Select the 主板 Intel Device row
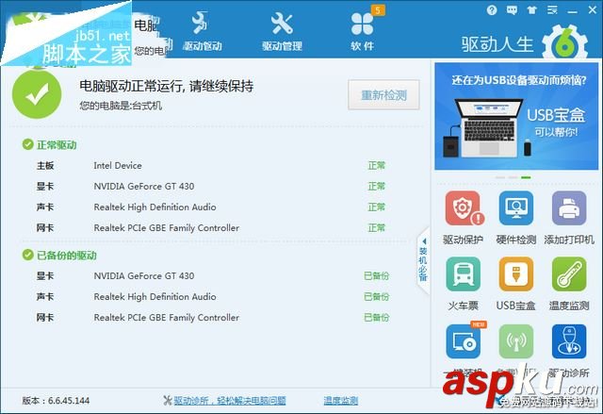 (x=211, y=166)
